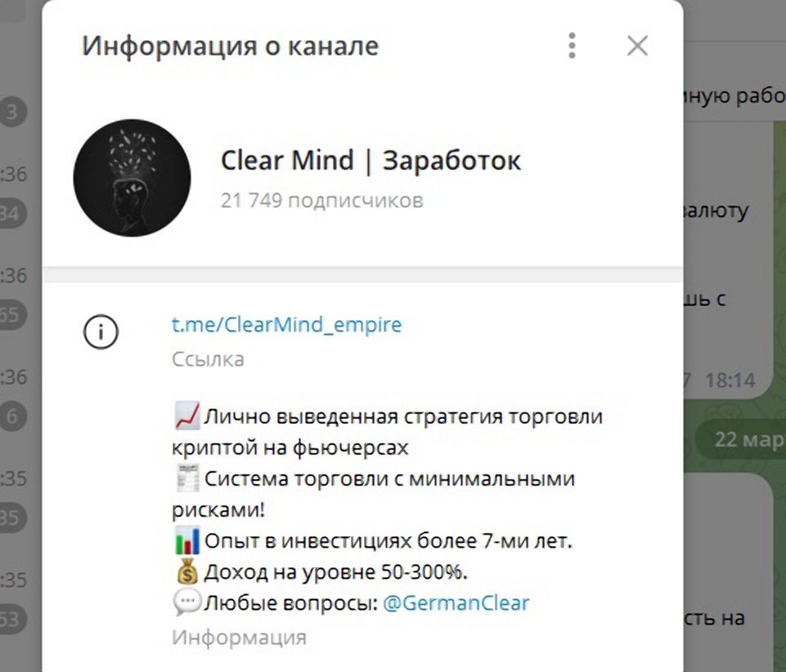
Task: Click the Информация о канале header
Action: [231, 46]
